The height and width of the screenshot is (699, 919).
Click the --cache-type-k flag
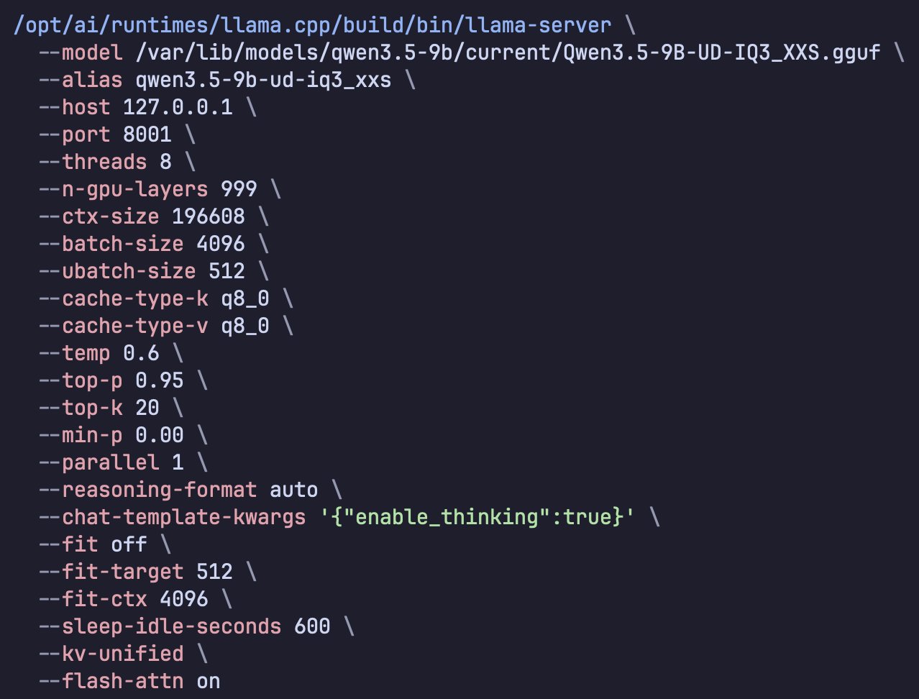[x=124, y=298]
